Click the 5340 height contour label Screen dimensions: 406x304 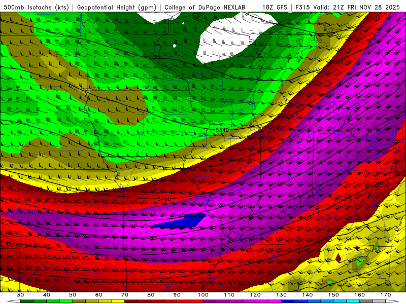click(x=222, y=130)
